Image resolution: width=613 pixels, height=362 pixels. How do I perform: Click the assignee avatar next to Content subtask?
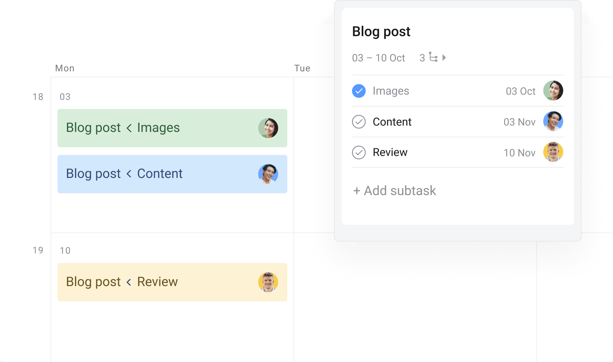coord(553,122)
